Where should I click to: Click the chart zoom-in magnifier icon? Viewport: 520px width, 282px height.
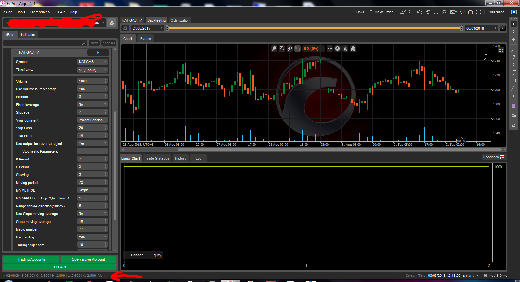pyautogui.click(x=274, y=49)
